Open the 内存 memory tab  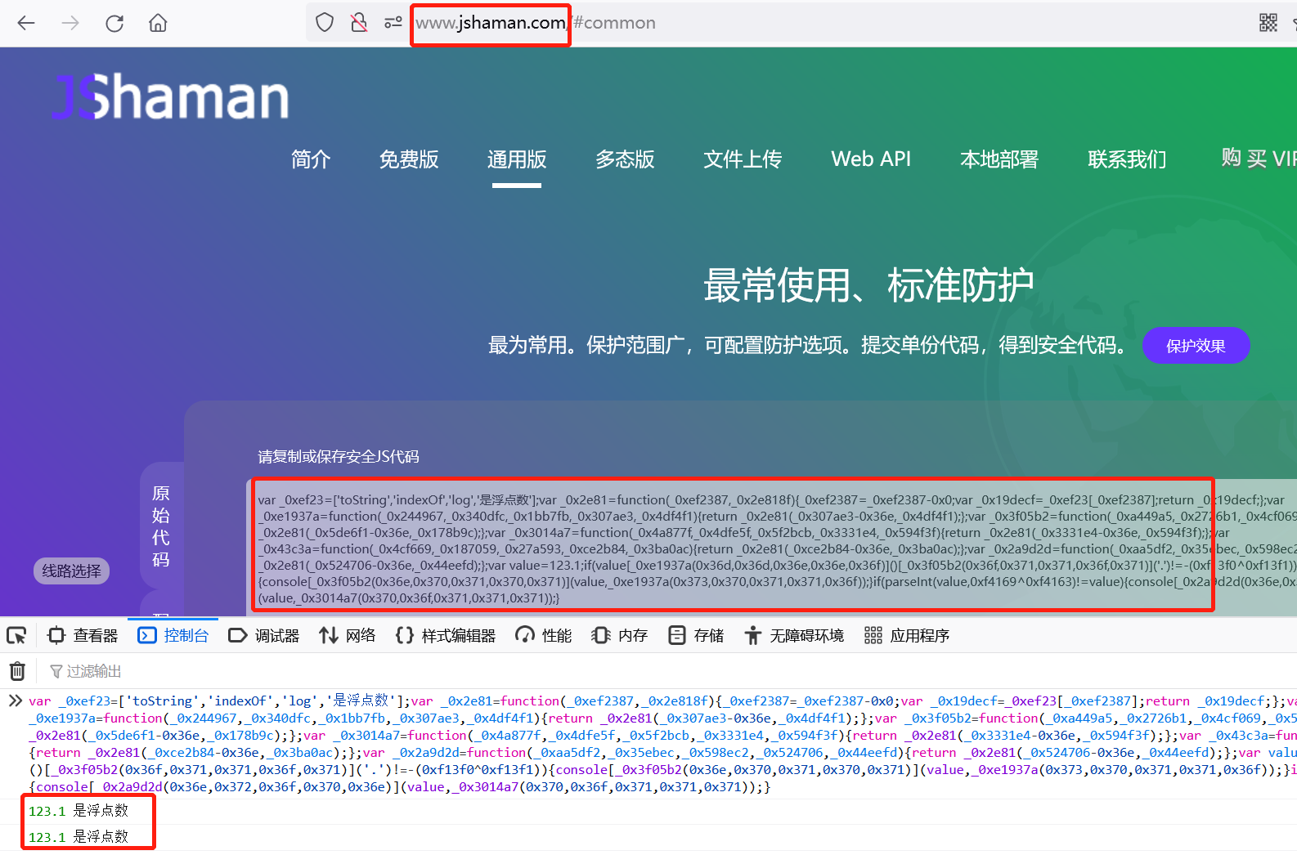620,635
